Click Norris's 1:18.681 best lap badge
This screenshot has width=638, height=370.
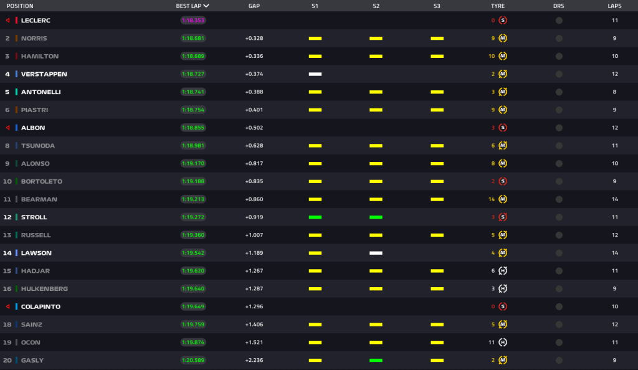click(x=193, y=38)
